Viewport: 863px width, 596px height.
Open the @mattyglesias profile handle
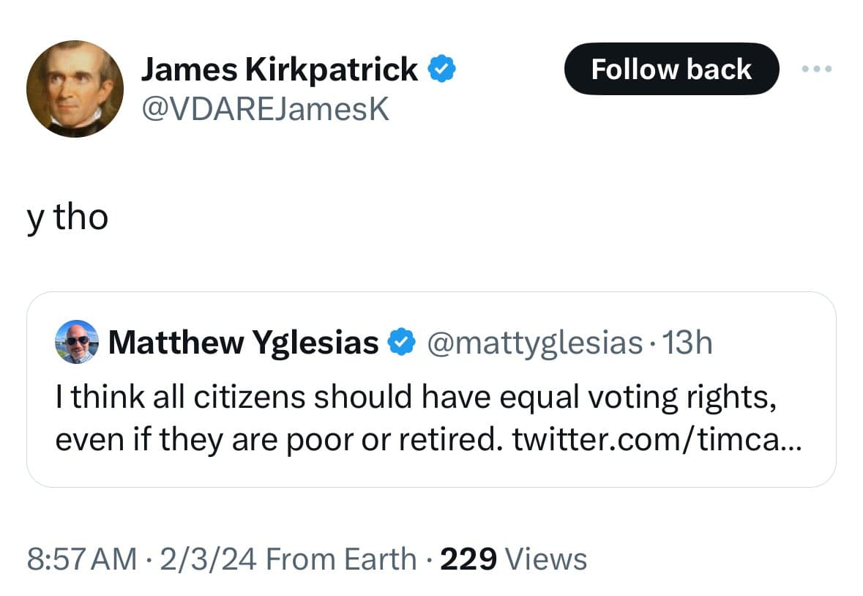coord(537,341)
